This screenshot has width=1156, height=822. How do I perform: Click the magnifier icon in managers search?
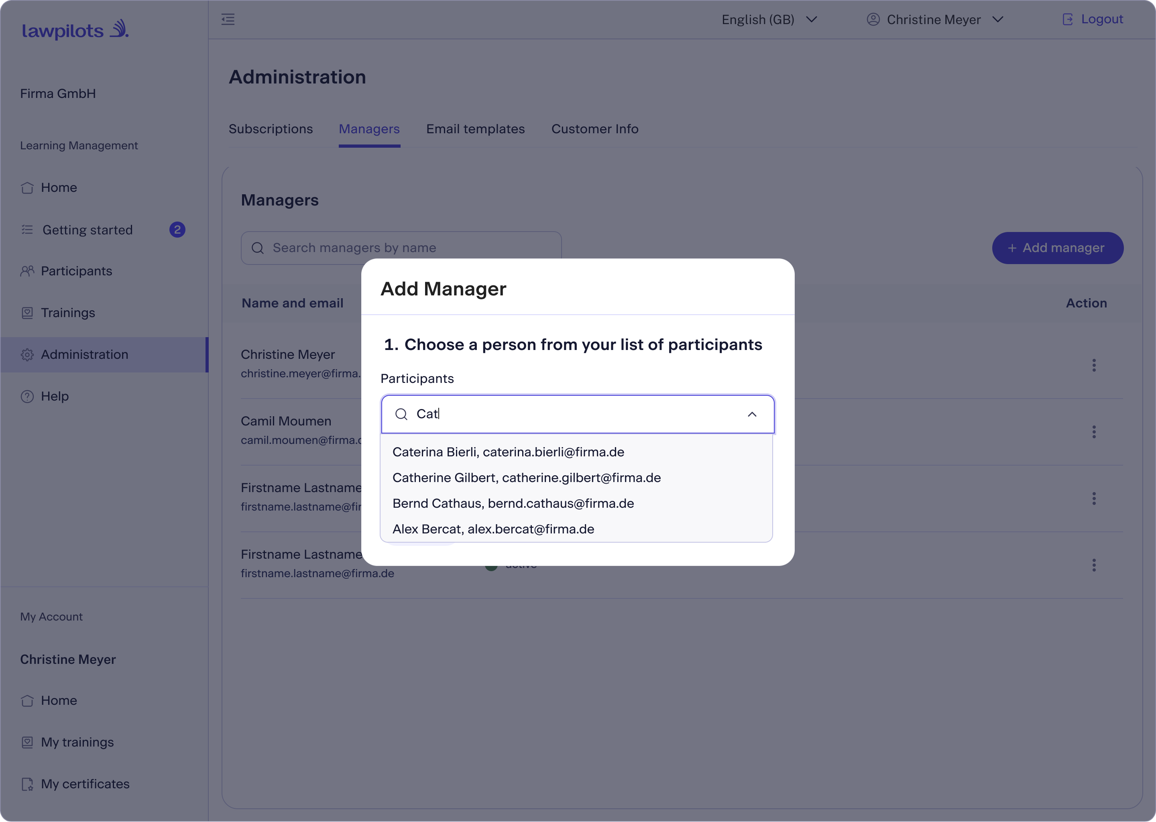pos(258,248)
